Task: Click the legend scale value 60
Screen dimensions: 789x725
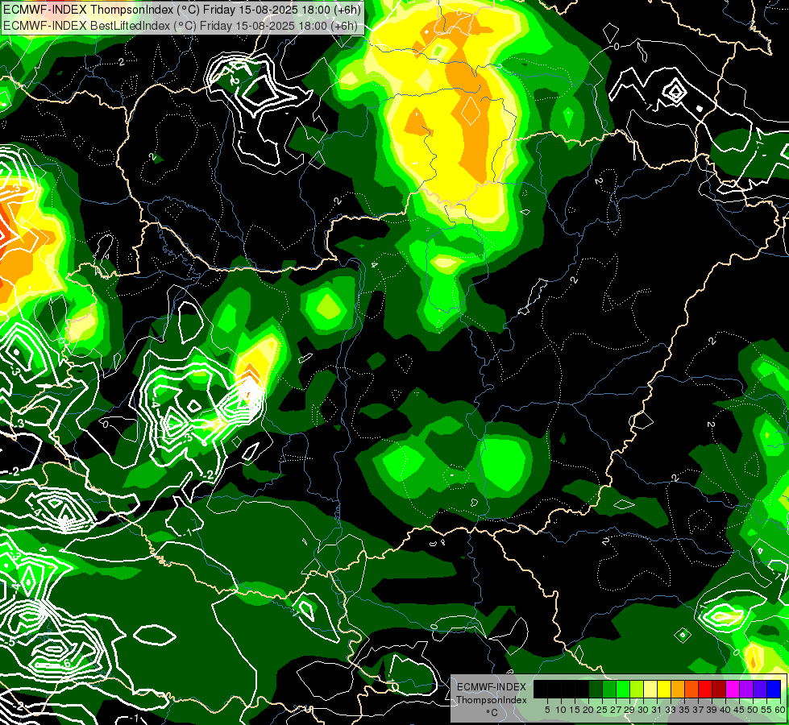Action: pyautogui.click(x=780, y=710)
